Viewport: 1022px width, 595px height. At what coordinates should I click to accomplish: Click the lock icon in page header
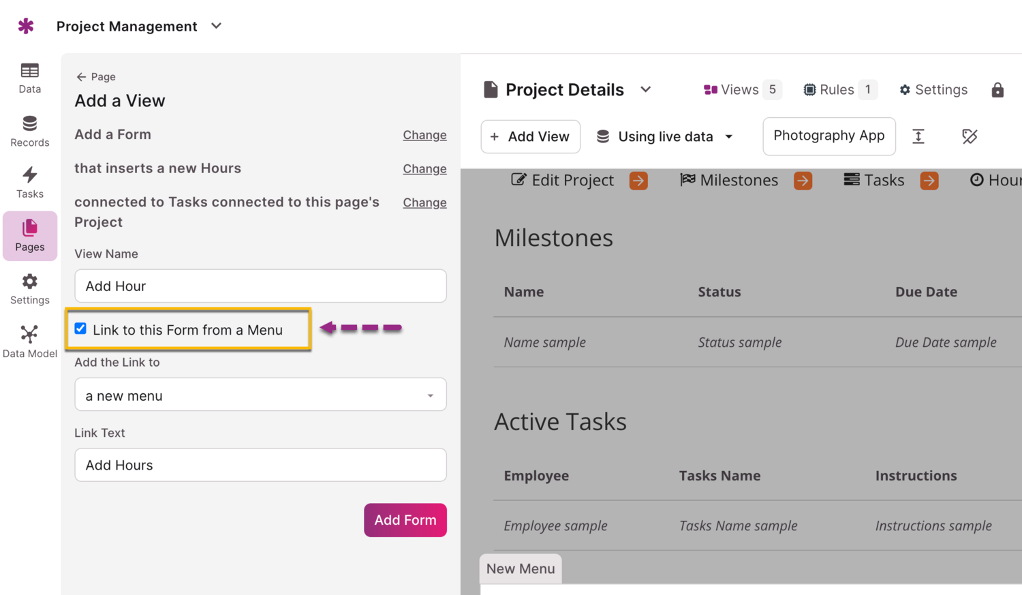tap(997, 90)
